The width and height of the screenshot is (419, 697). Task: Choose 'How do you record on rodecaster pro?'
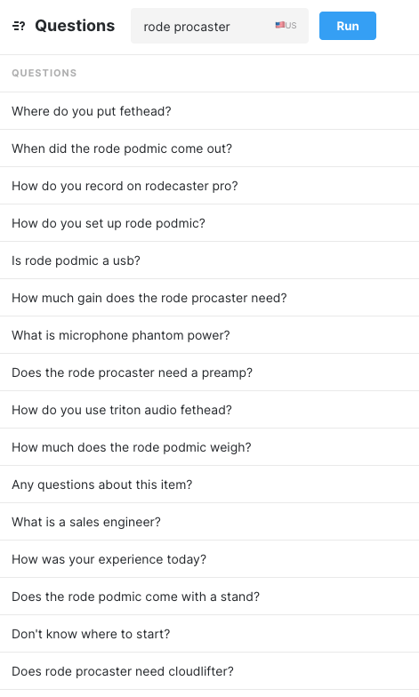(210, 186)
